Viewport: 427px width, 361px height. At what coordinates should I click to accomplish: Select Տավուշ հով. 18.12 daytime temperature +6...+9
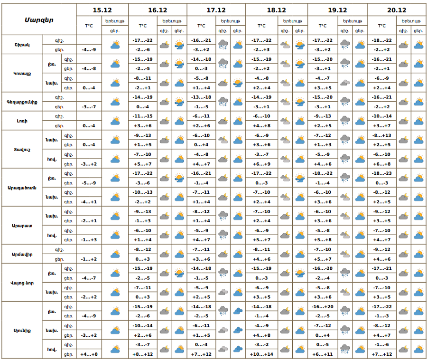pos(261,164)
